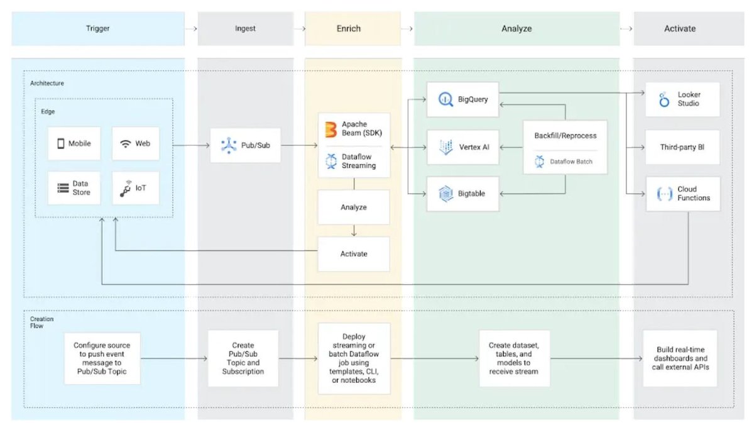Click the Mobile phone icon

(61, 143)
